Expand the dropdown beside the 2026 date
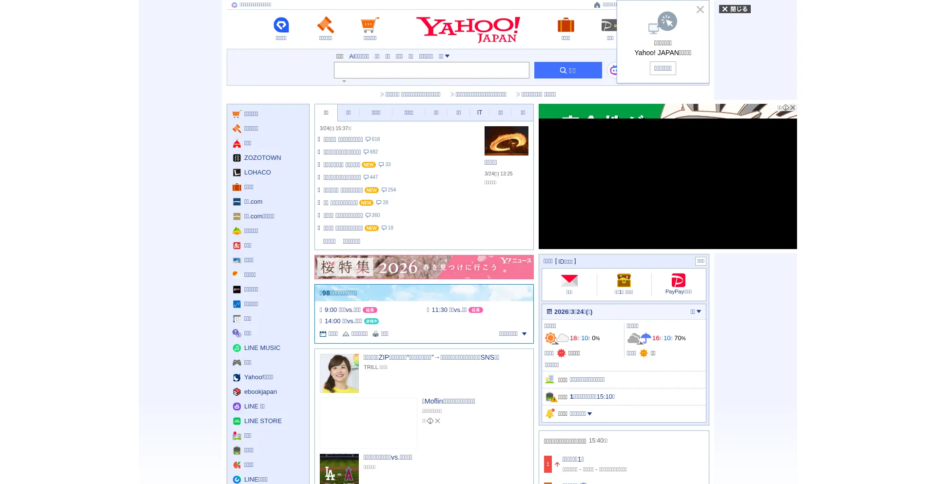Viewport: 936px width, 484px height. (696, 312)
